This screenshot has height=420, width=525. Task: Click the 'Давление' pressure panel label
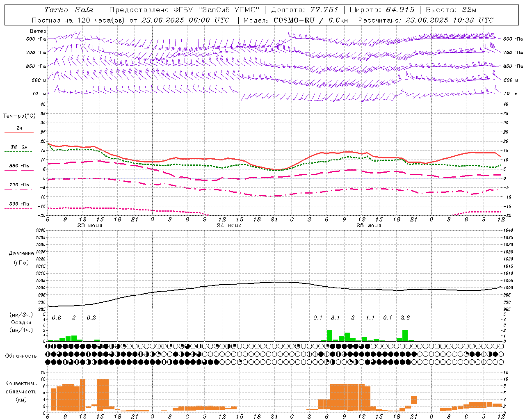click(21, 253)
